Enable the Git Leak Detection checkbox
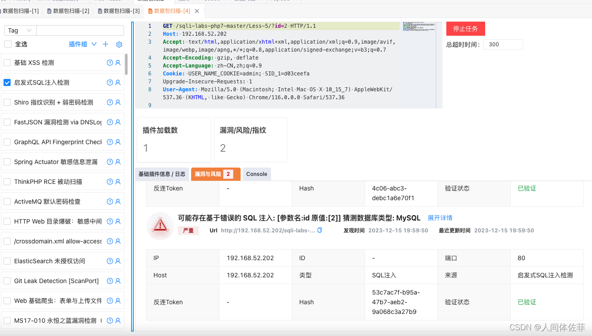This screenshot has width=592, height=336. [x=7, y=281]
